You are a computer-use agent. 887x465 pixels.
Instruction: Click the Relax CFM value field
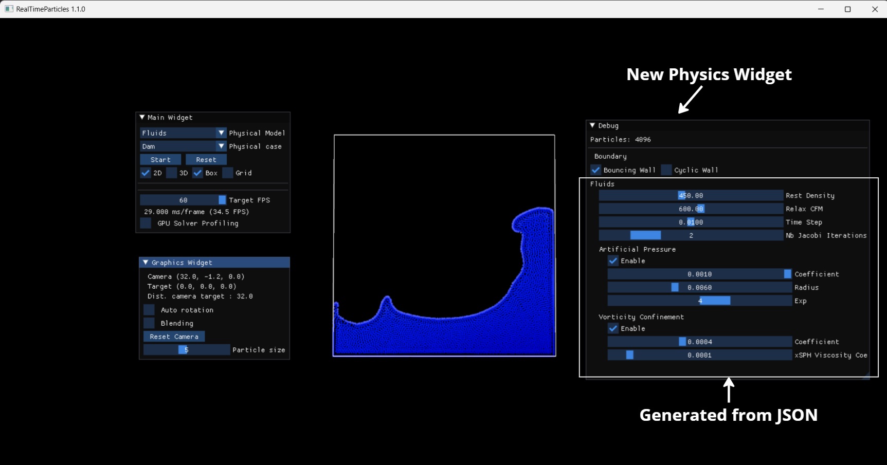pos(691,209)
